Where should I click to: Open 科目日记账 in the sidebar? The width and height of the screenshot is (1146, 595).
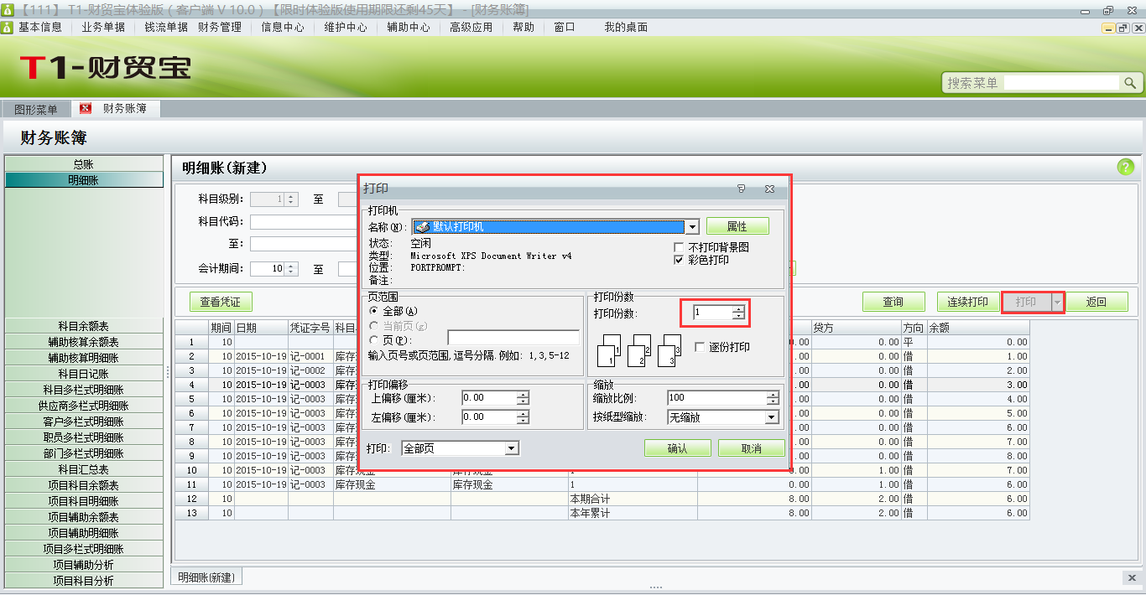point(84,374)
